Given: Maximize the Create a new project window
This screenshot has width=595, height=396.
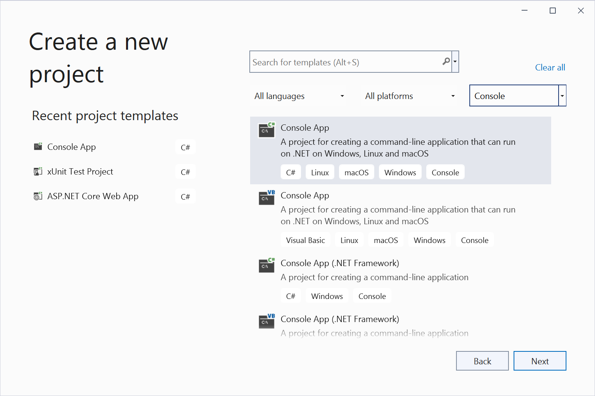Looking at the screenshot, I should (x=553, y=11).
